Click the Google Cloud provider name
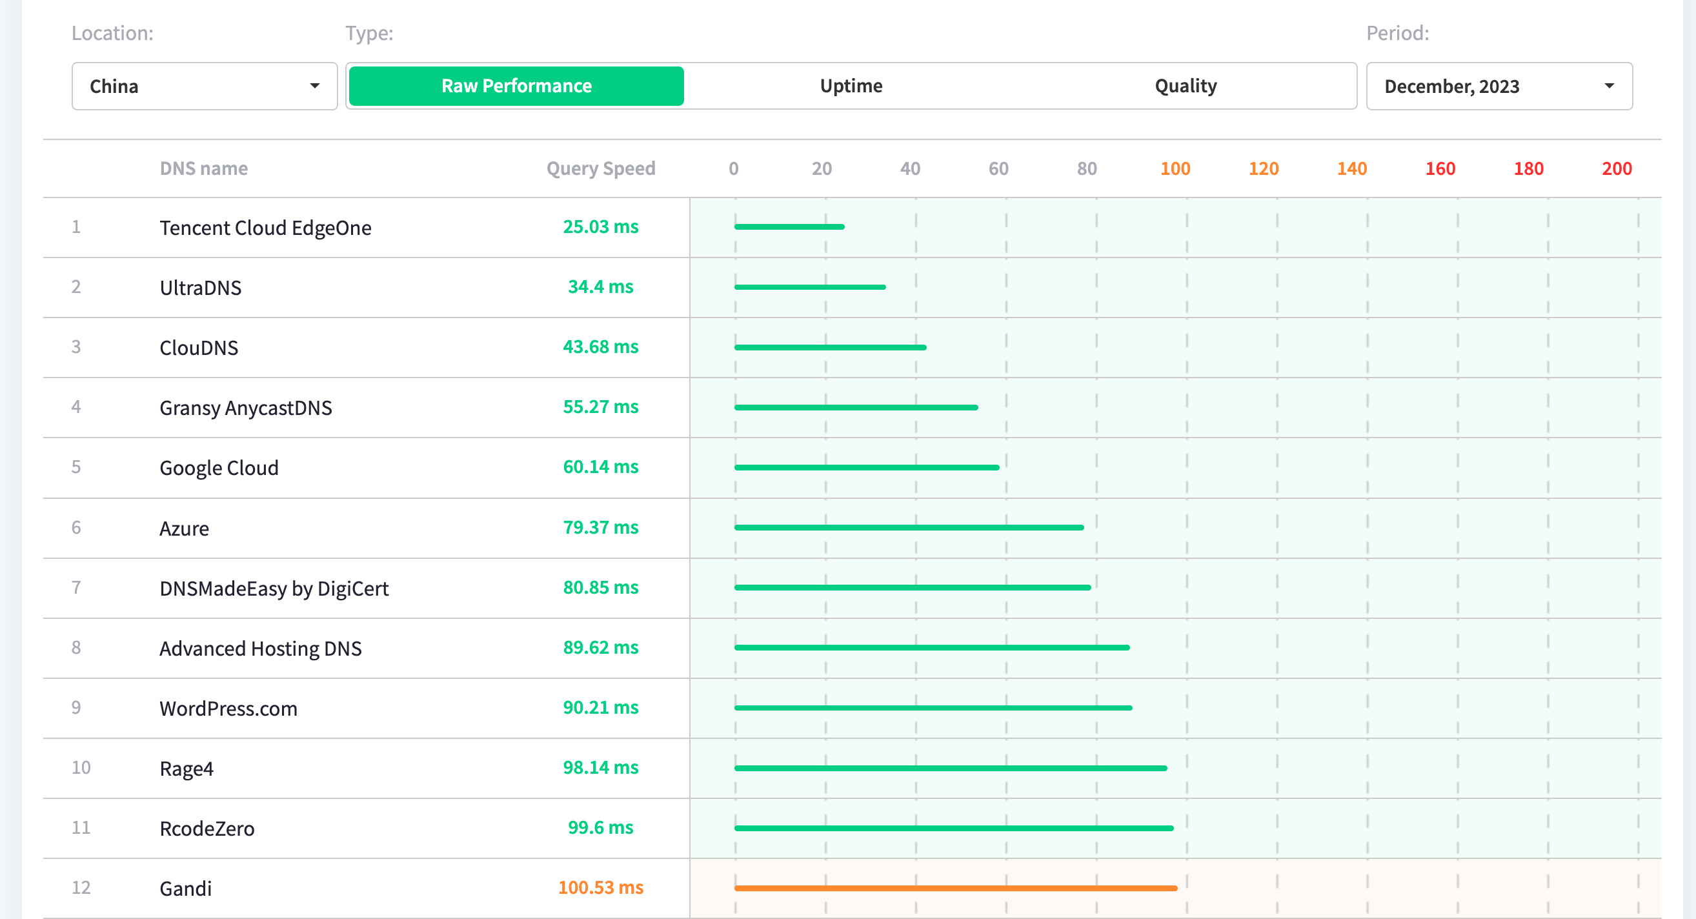Image resolution: width=1696 pixels, height=919 pixels. pyautogui.click(x=219, y=468)
